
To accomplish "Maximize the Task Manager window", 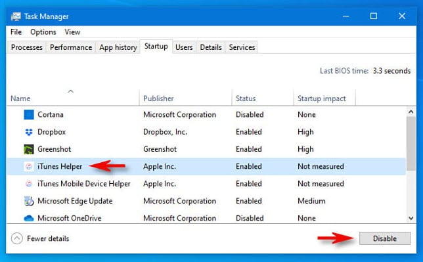I will click(x=374, y=16).
